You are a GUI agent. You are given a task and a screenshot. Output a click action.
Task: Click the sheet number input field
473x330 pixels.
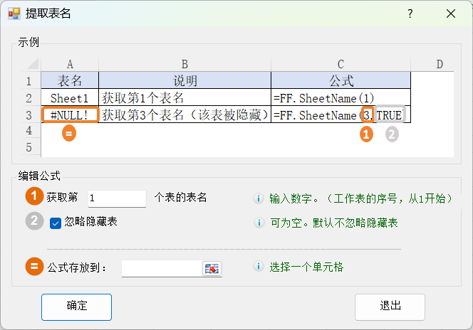click(x=117, y=198)
